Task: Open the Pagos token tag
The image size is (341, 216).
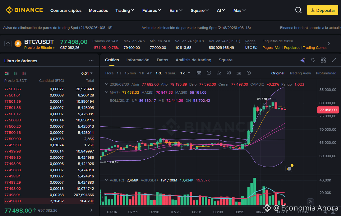Action: coord(268,48)
